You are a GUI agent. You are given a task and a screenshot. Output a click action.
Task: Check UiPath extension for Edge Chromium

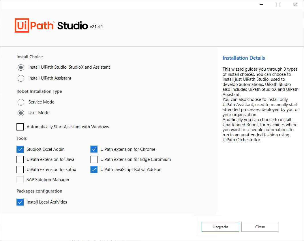pos(94,159)
